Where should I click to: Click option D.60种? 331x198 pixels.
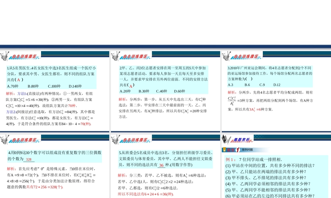179,91
